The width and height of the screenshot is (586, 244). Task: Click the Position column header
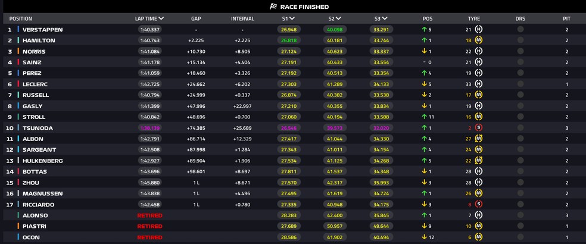[21, 18]
